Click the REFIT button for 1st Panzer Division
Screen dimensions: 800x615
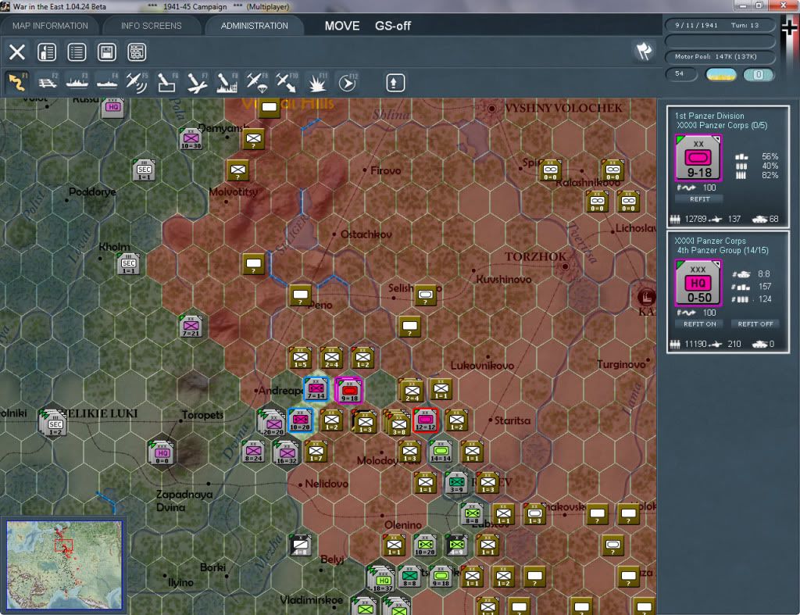click(699, 199)
